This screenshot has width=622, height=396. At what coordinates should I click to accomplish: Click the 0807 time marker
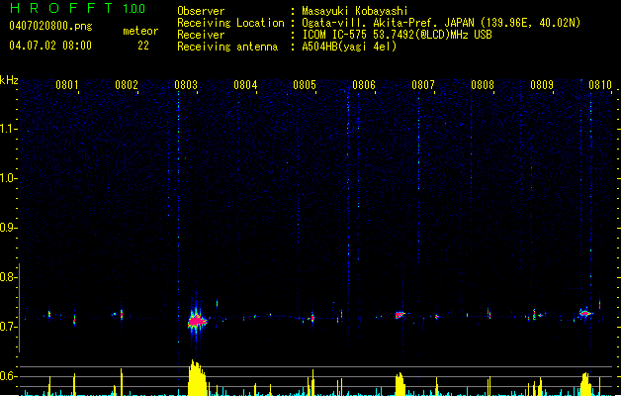(x=423, y=85)
